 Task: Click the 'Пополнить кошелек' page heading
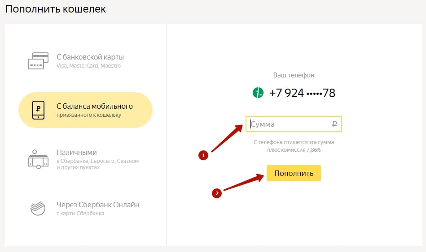(56, 9)
